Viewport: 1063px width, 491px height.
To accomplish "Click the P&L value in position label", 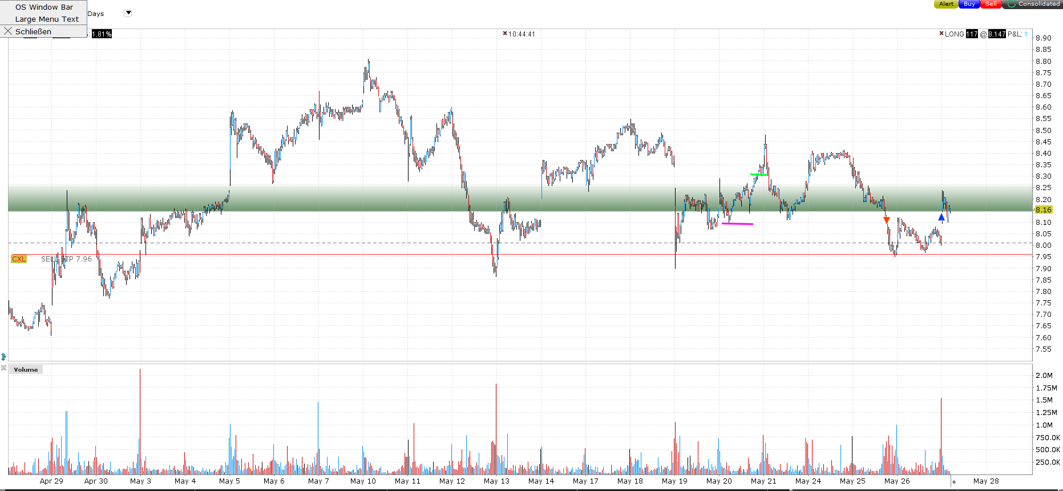I will (x=1026, y=34).
